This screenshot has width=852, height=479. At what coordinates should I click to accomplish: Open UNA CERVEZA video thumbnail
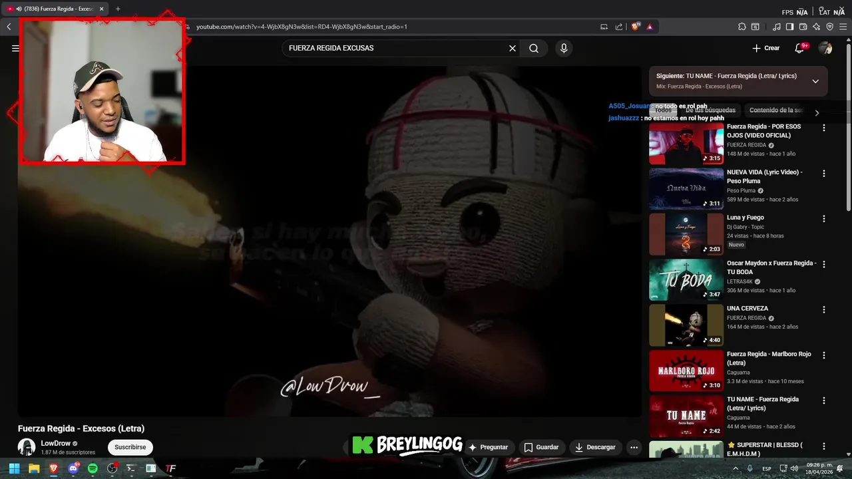686,325
